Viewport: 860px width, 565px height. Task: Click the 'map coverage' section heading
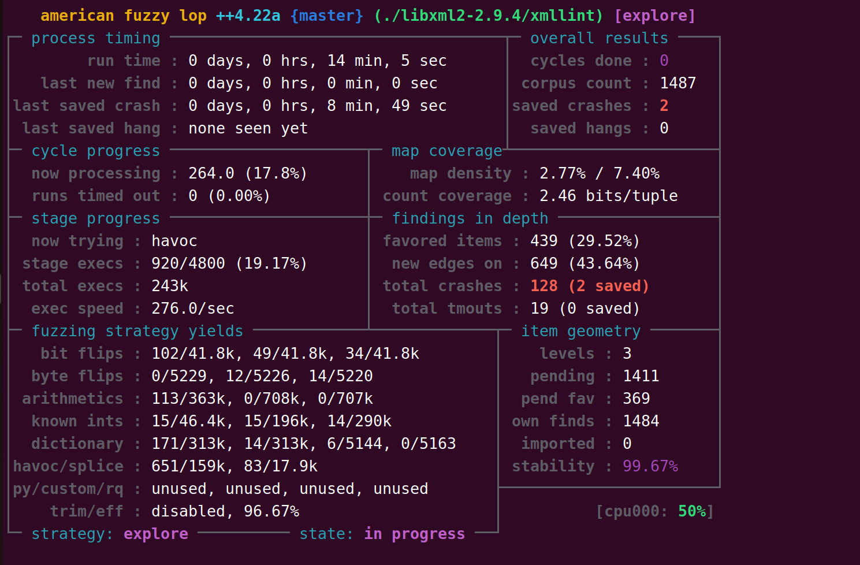[x=447, y=151]
